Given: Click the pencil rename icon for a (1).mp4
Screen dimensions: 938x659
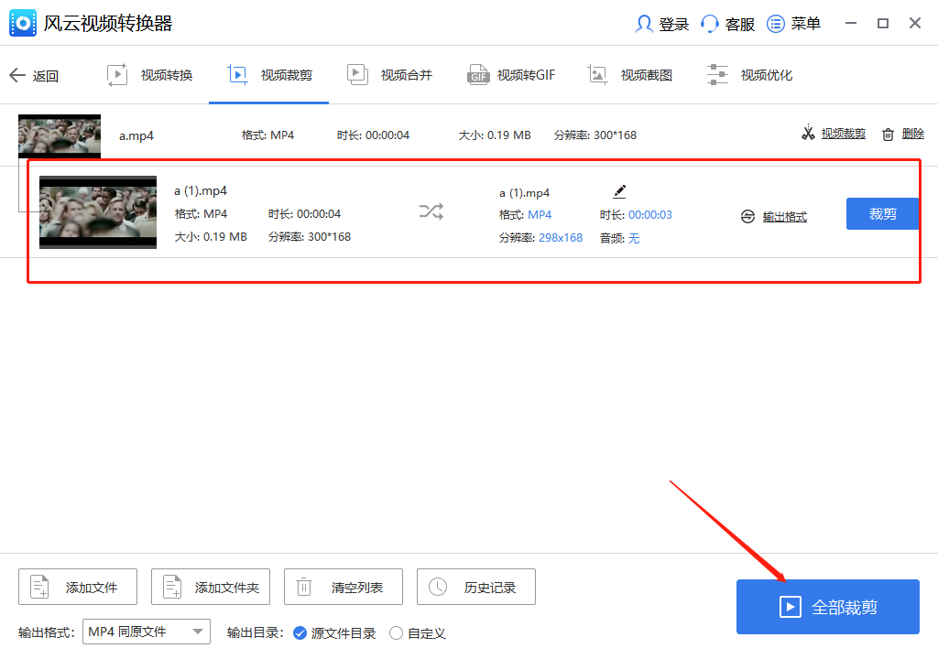Looking at the screenshot, I should click(x=620, y=191).
